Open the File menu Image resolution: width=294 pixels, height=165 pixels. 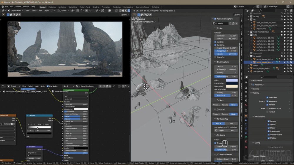[6, 6]
